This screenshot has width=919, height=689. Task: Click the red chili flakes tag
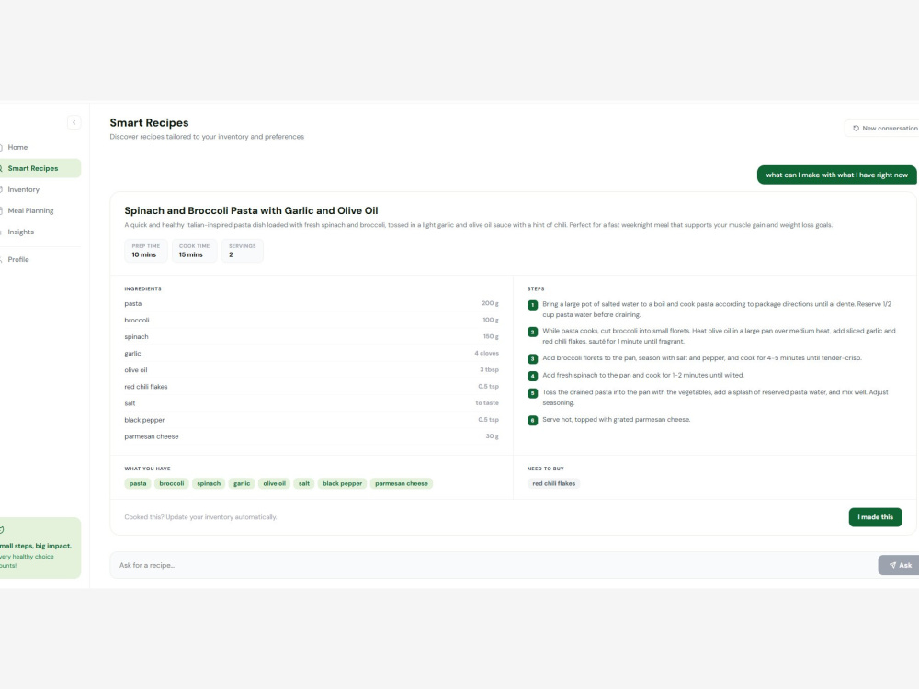[553, 483]
